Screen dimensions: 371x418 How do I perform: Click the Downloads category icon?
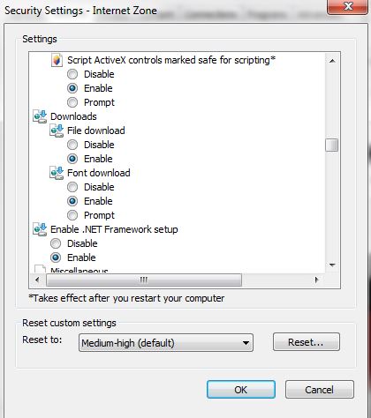tap(40, 116)
